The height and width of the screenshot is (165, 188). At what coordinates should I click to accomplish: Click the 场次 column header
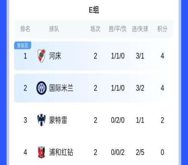click(x=96, y=29)
